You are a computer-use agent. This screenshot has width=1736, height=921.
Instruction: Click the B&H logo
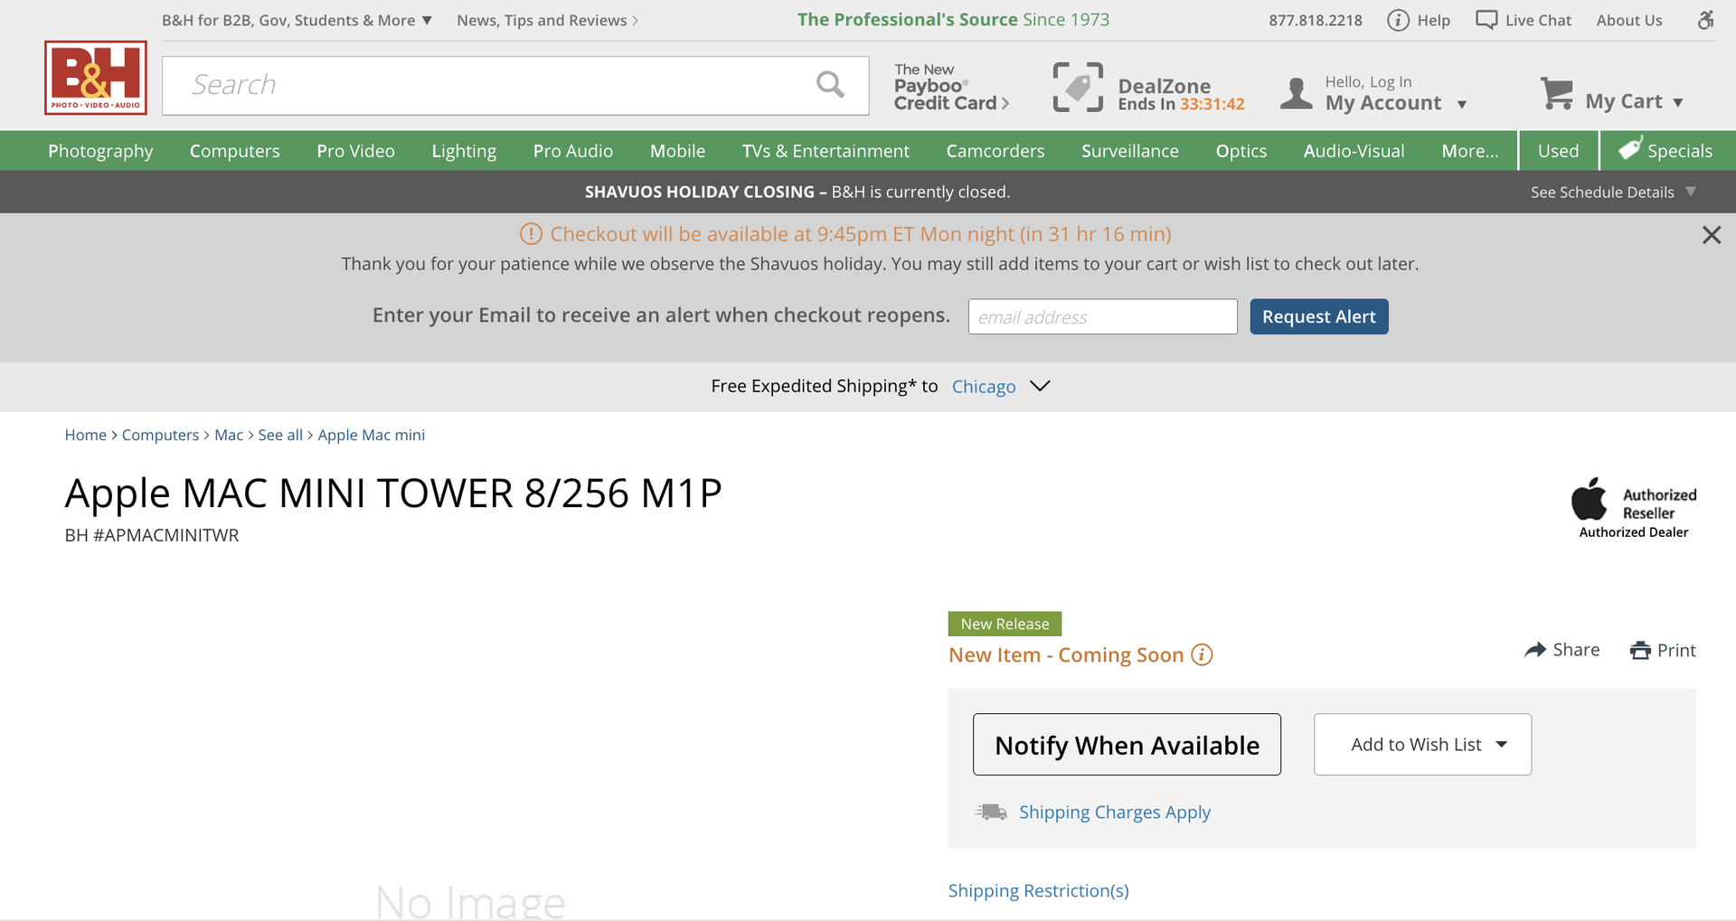[94, 78]
